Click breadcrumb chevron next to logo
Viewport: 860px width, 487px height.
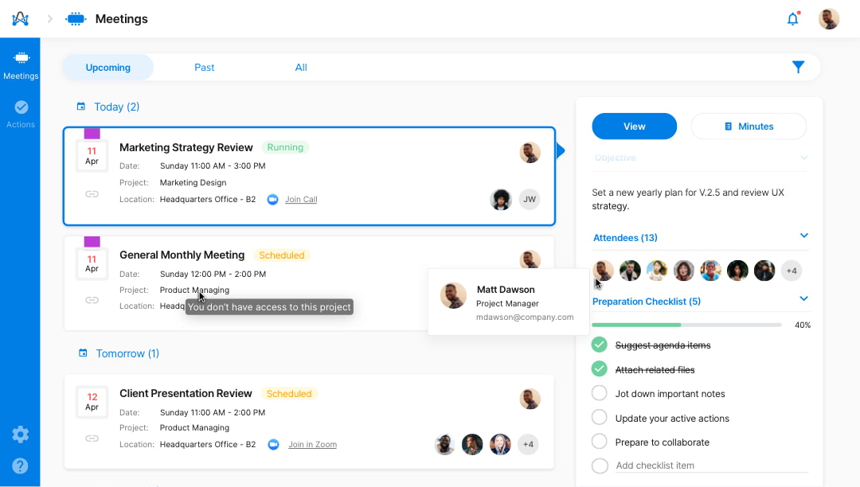pyautogui.click(x=50, y=18)
